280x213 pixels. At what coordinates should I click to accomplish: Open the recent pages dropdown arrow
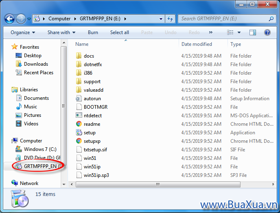tap(29, 19)
